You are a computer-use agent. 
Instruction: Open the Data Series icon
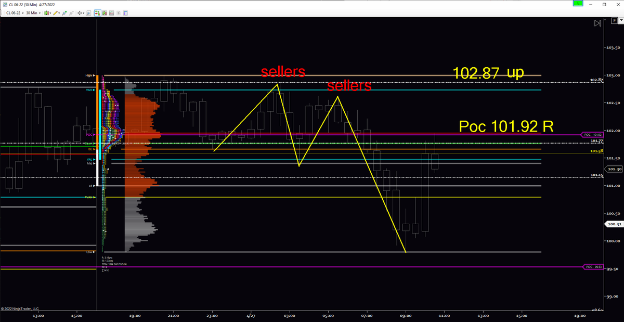105,13
